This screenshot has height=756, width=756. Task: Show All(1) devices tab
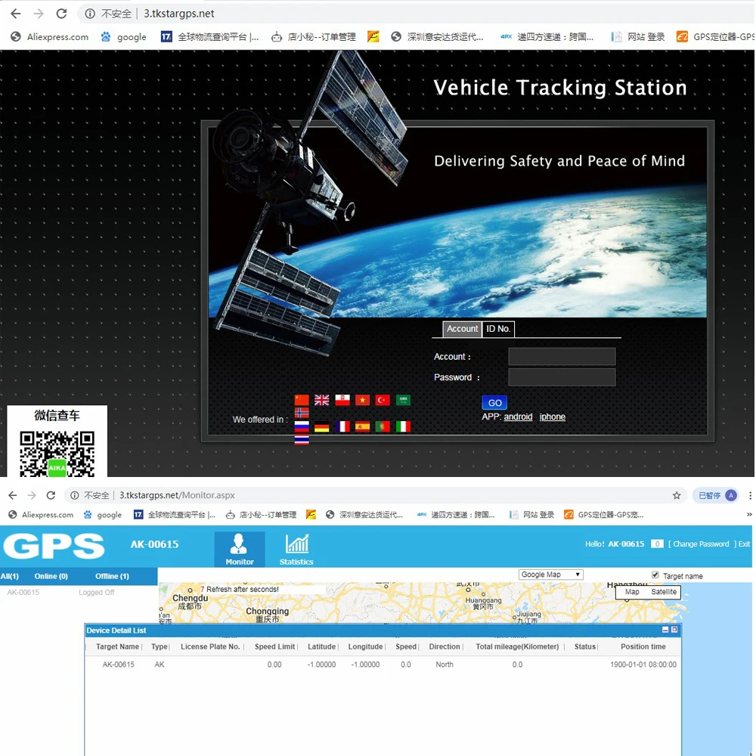pos(10,576)
